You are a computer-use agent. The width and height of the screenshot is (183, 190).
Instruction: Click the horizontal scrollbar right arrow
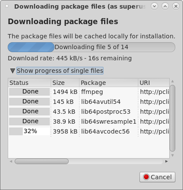coord(166,161)
